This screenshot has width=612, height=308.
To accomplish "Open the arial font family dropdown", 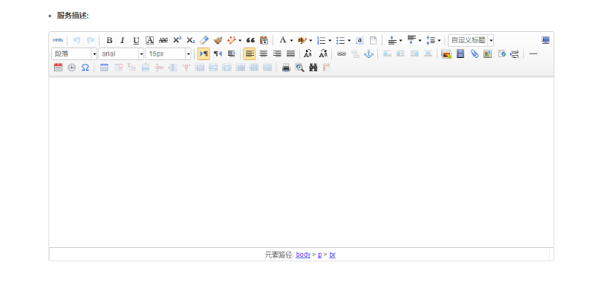I will point(121,53).
